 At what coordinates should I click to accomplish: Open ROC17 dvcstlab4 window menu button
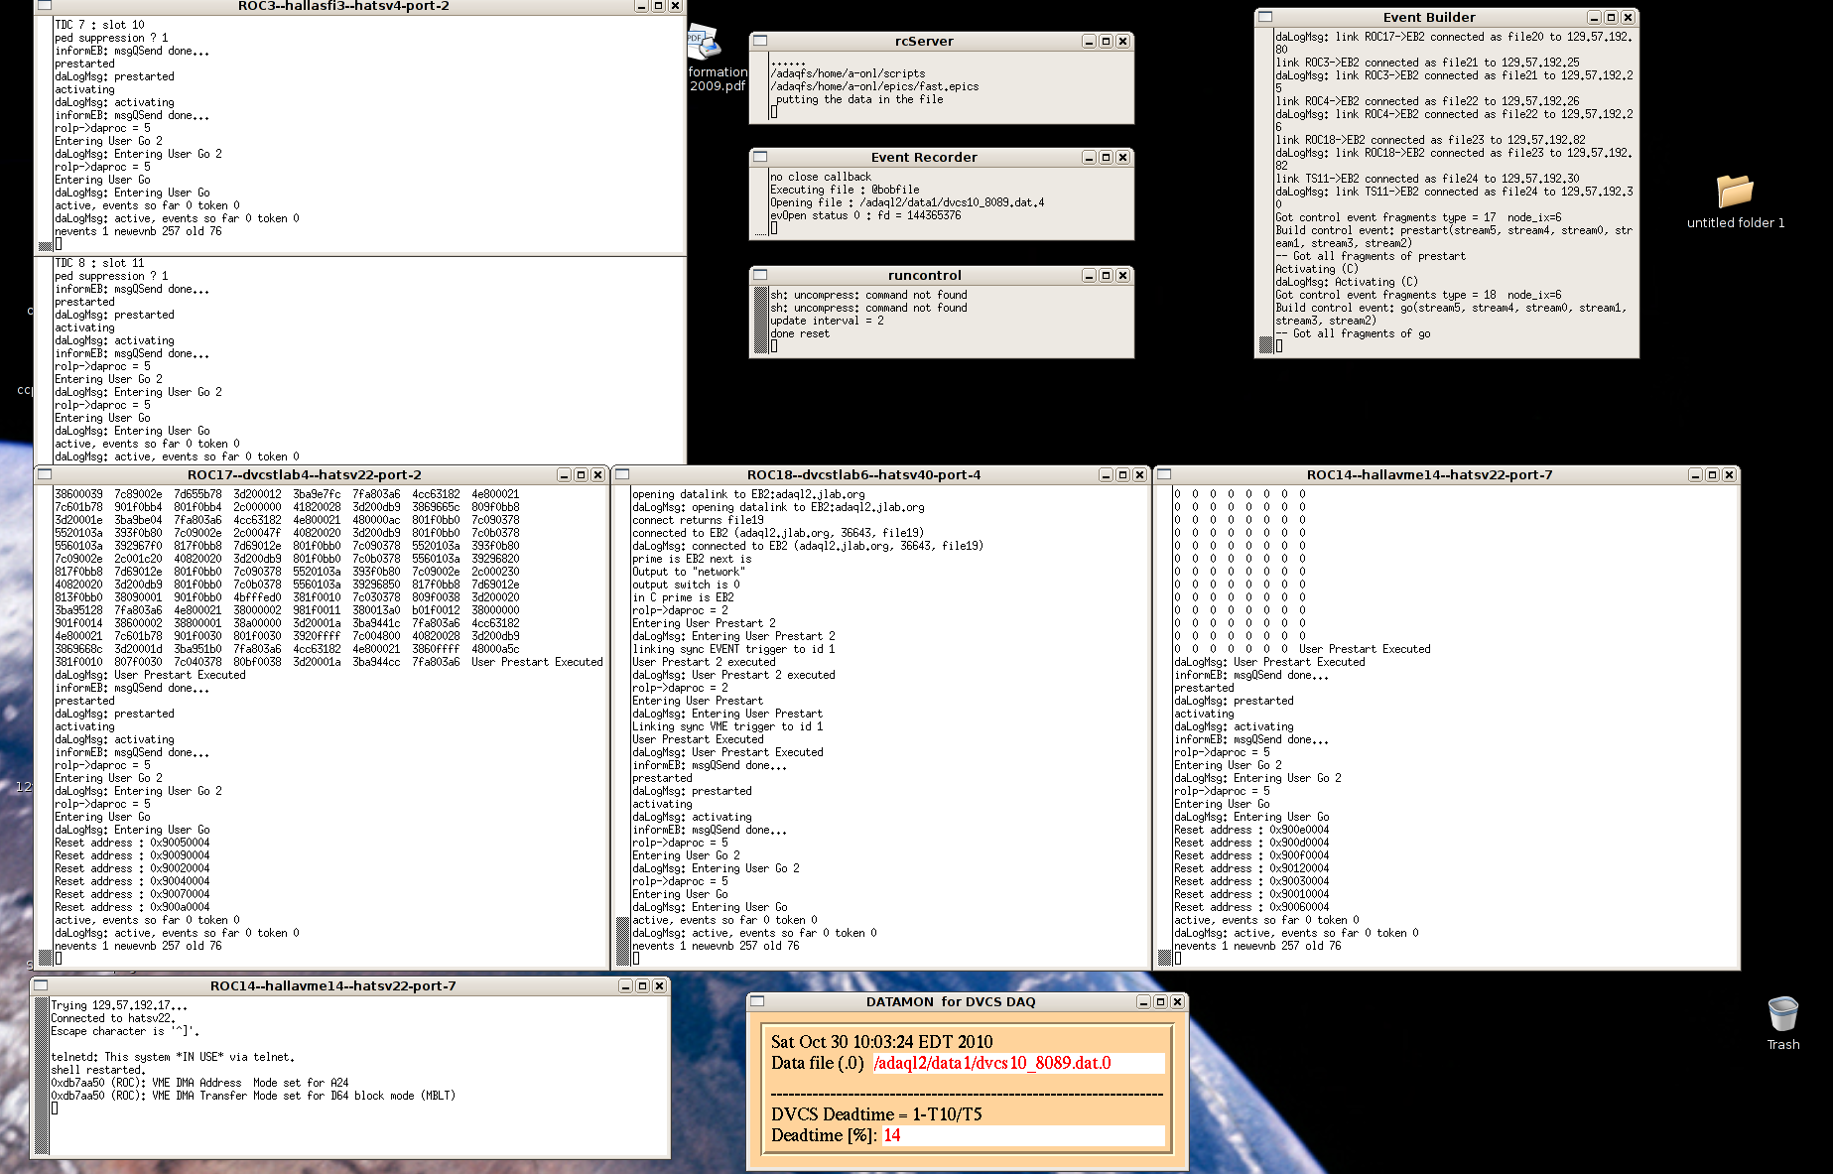(x=45, y=474)
